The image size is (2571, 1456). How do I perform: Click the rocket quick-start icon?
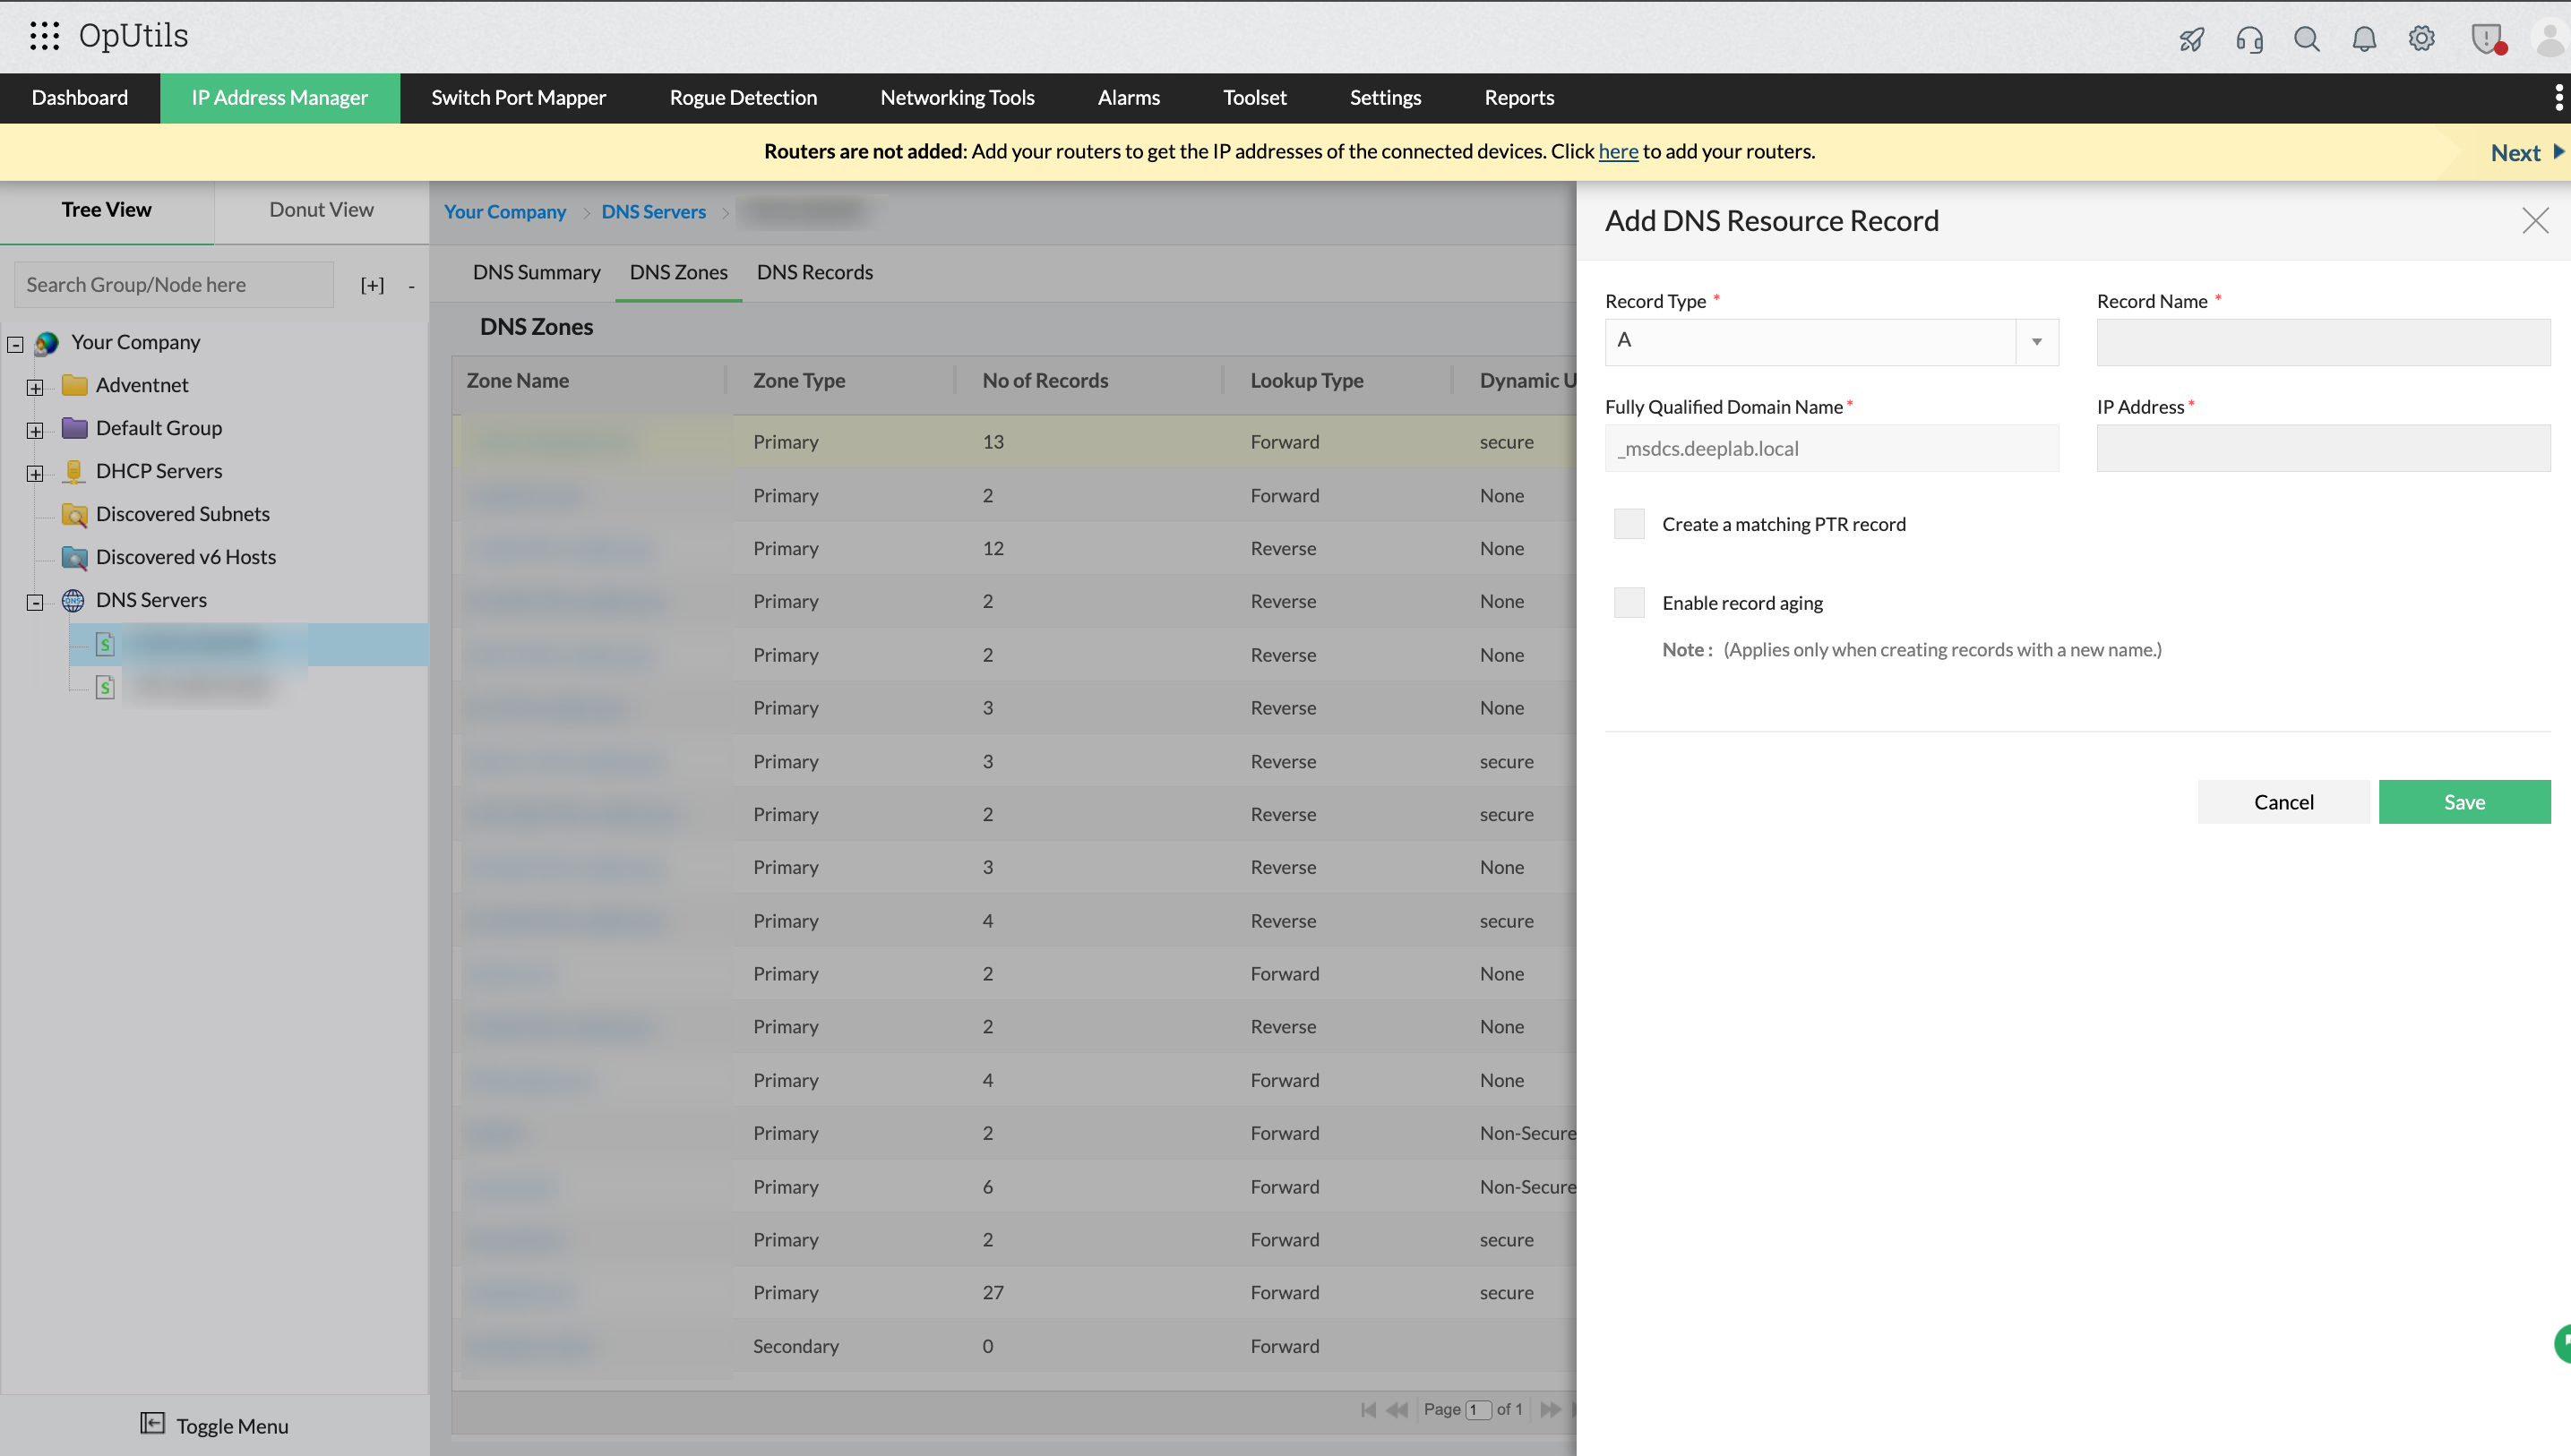coord(2191,39)
